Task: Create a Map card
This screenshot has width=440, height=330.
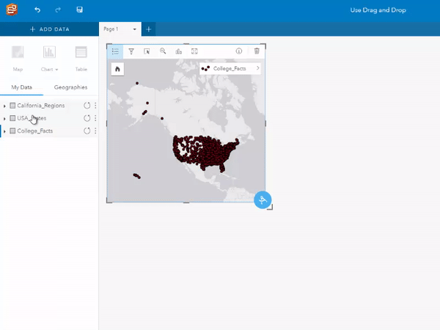Action: [18, 58]
